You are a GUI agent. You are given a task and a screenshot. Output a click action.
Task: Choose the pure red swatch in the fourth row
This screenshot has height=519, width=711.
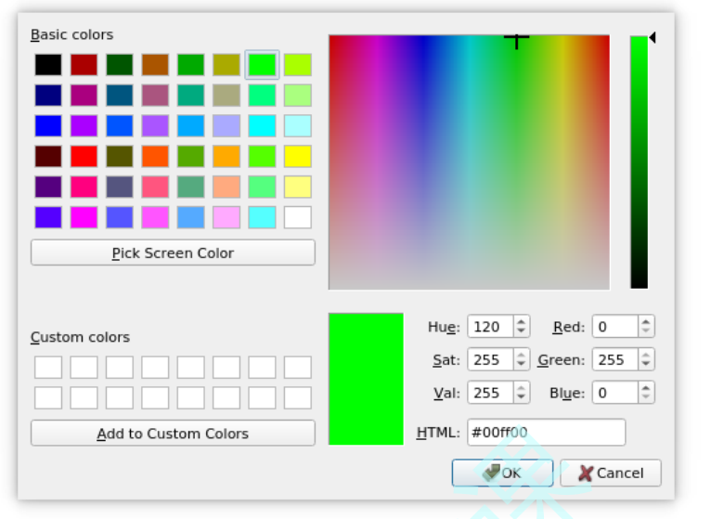coord(84,156)
